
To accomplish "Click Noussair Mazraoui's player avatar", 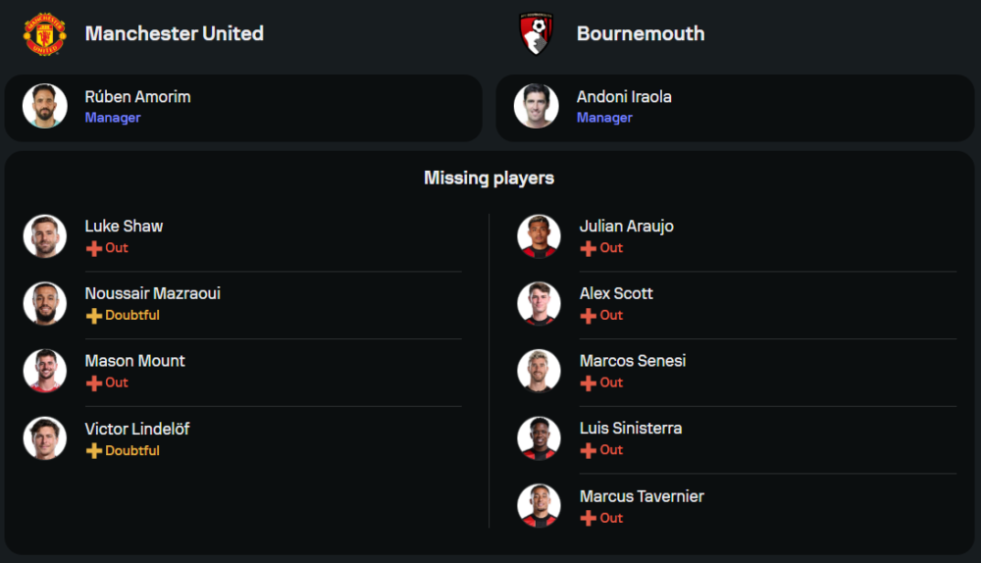I will [45, 304].
